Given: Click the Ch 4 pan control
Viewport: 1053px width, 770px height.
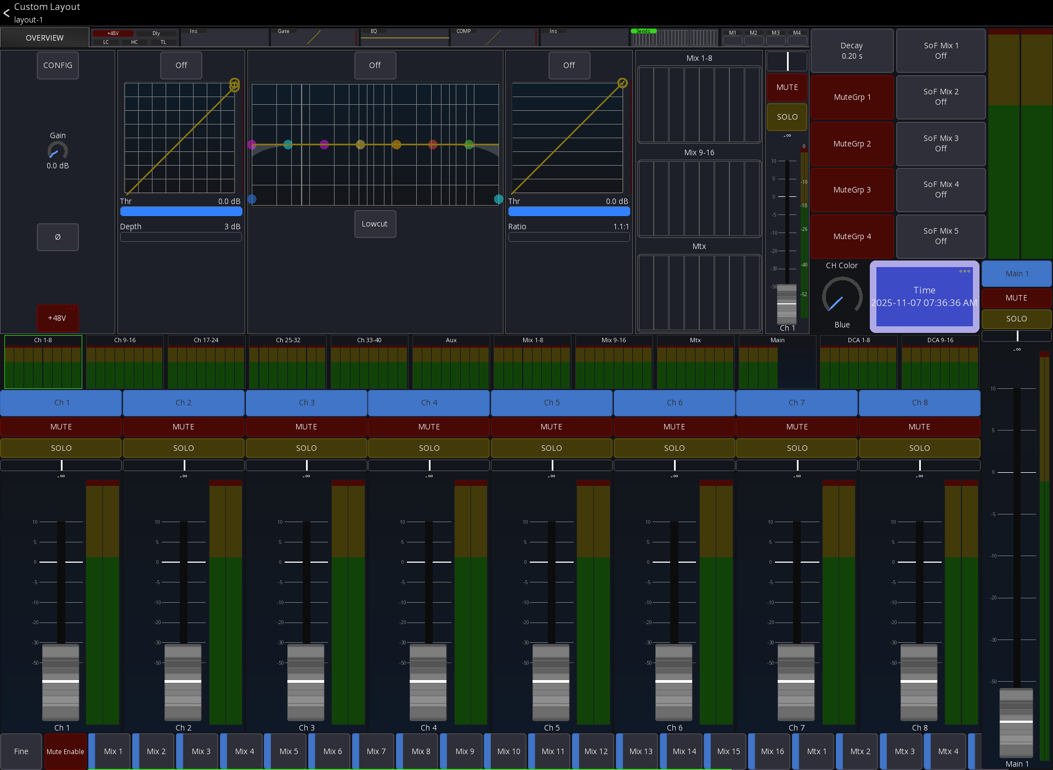Looking at the screenshot, I should tap(429, 466).
